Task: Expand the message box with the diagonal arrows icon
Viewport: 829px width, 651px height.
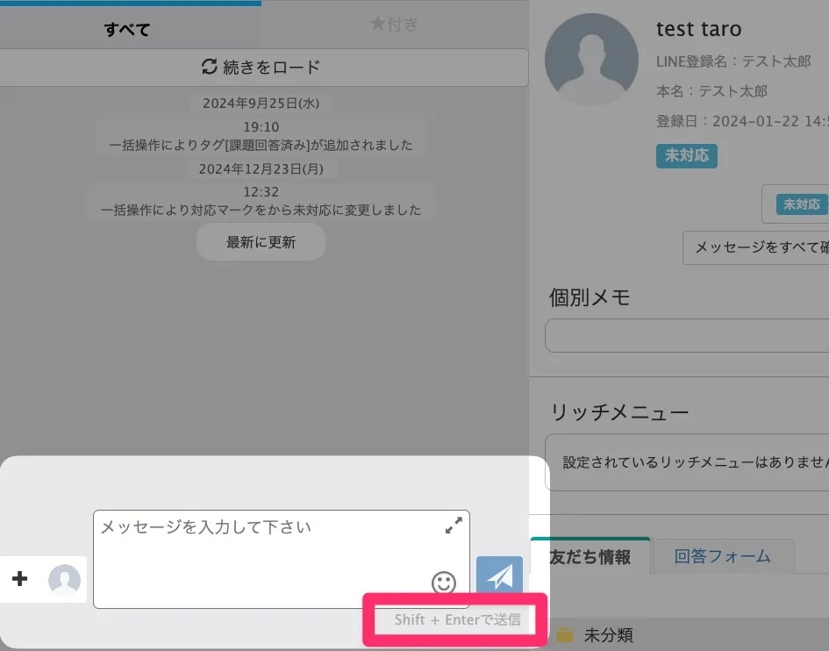Action: [454, 525]
